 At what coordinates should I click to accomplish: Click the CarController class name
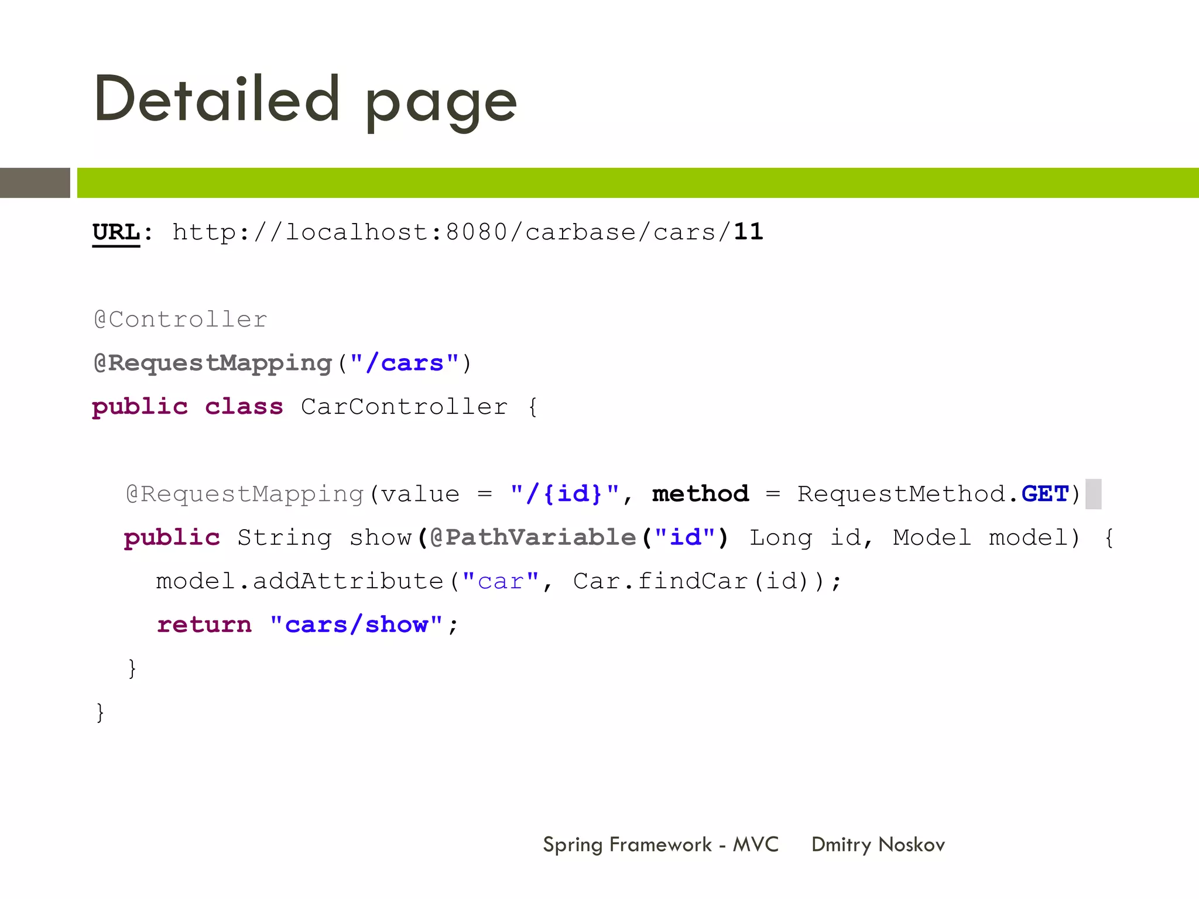coord(404,407)
